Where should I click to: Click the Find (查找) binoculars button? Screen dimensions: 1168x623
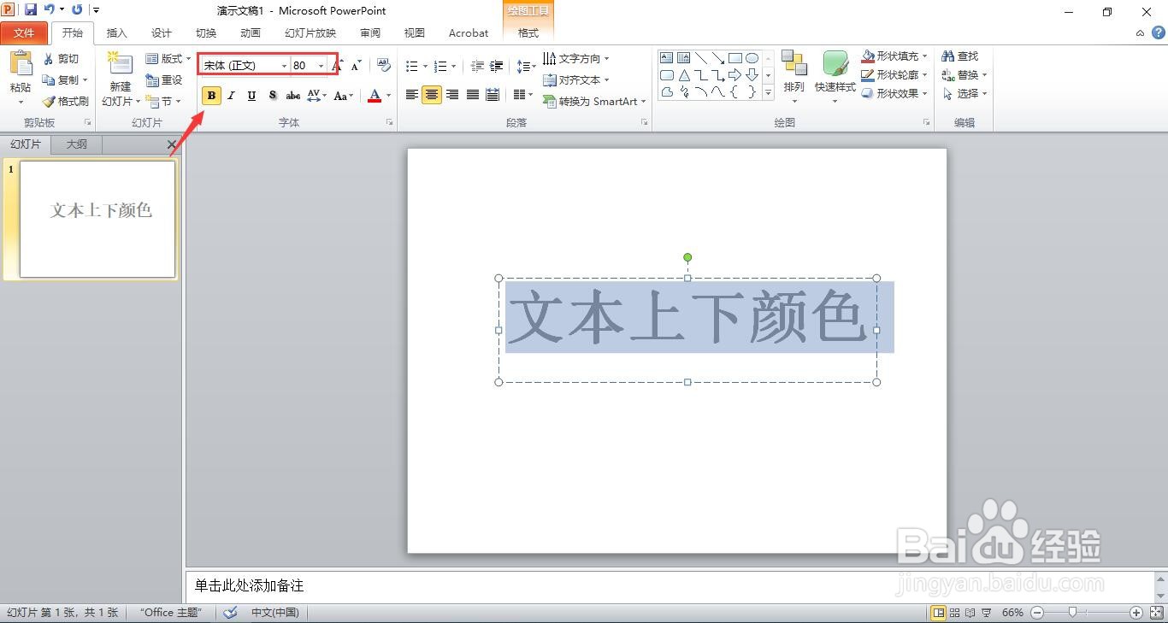960,56
